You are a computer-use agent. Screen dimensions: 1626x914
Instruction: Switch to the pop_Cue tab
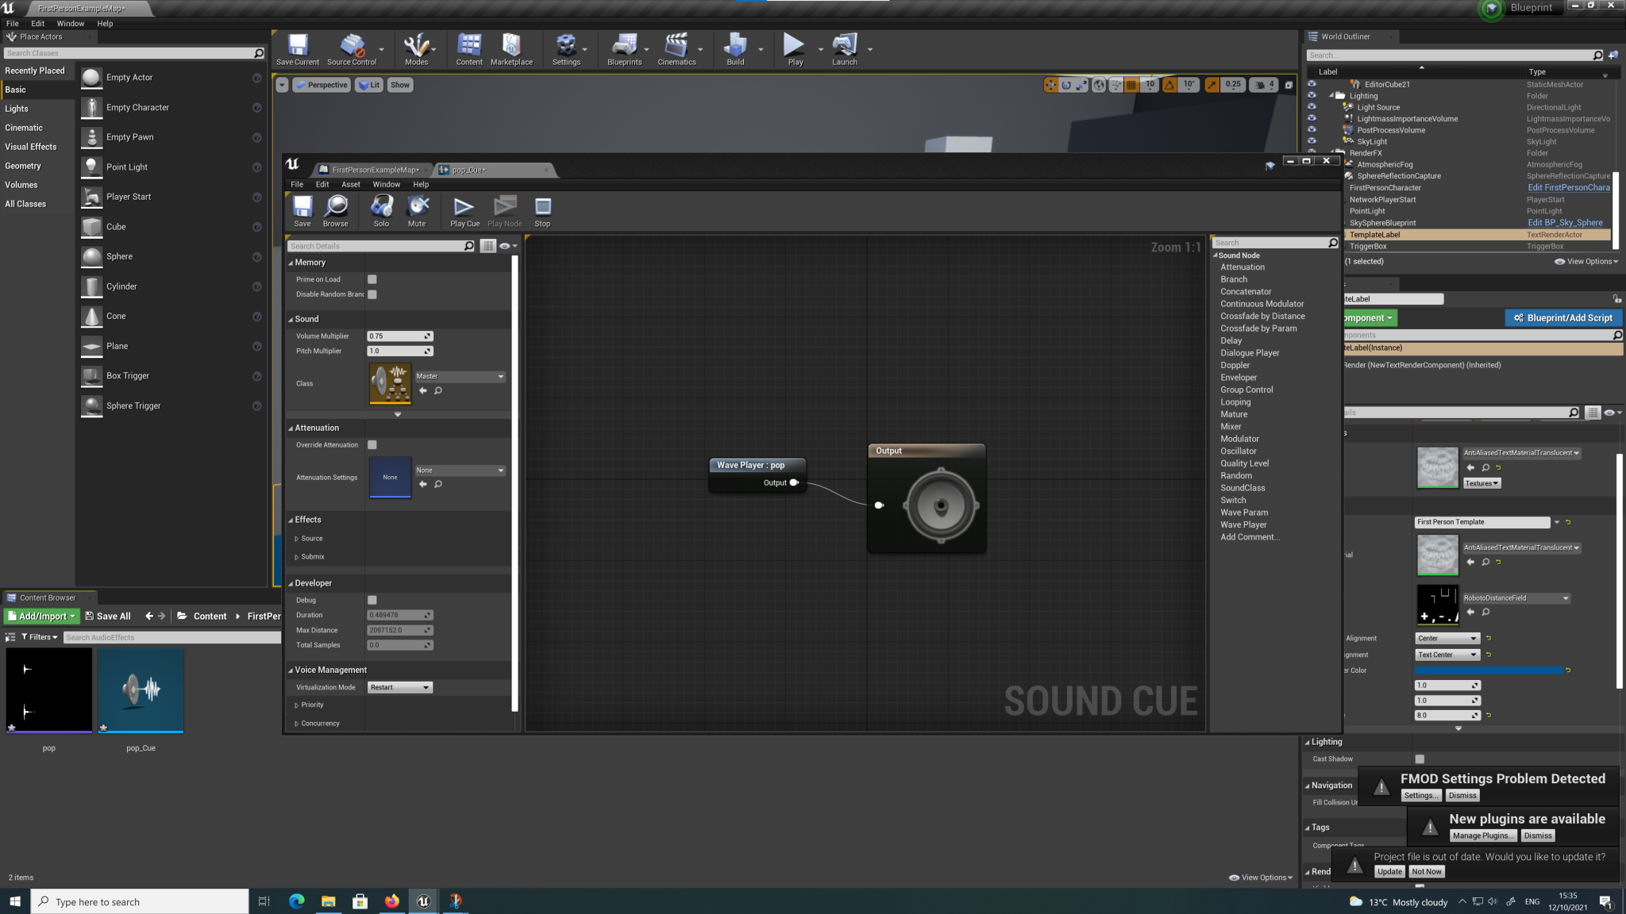click(x=468, y=170)
